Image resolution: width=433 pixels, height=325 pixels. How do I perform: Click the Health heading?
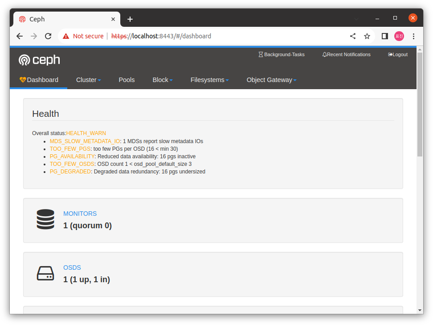[45, 114]
